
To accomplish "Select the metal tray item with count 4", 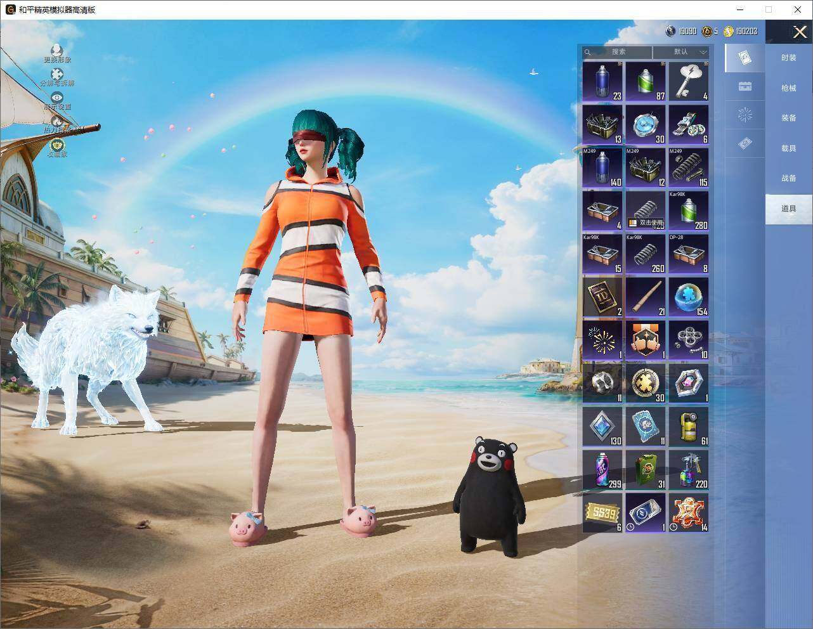I will (602, 211).
